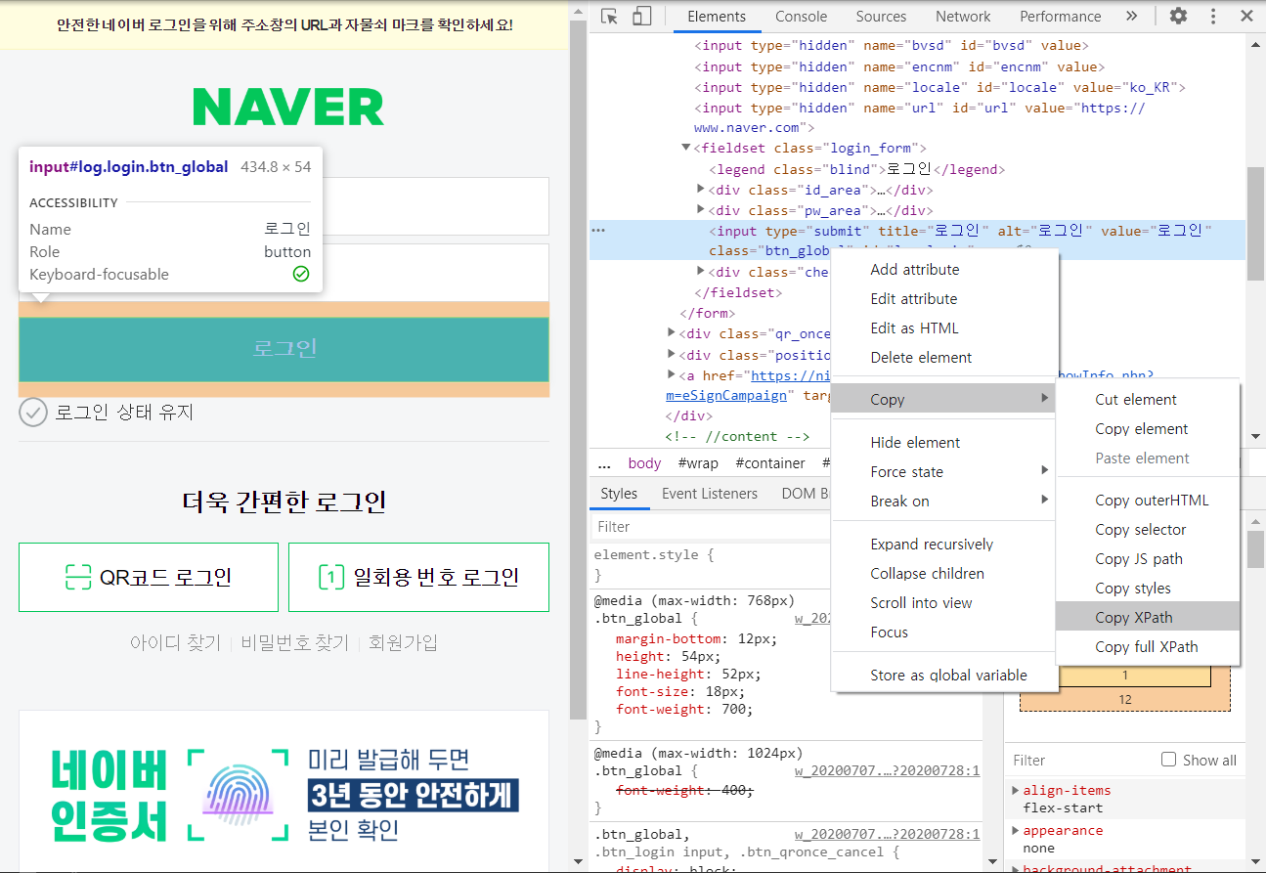1266x873 pixels.
Task: Select body in the breadcrumb bar
Action: pyautogui.click(x=644, y=463)
